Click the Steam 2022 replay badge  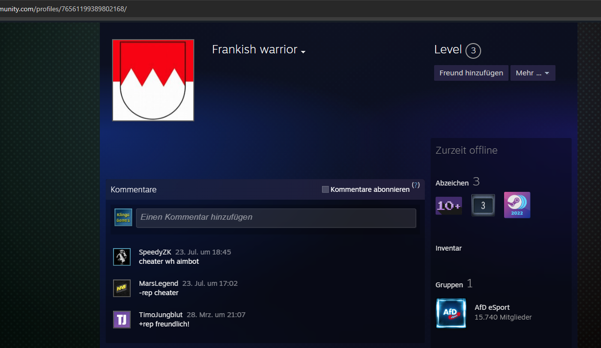pos(517,205)
